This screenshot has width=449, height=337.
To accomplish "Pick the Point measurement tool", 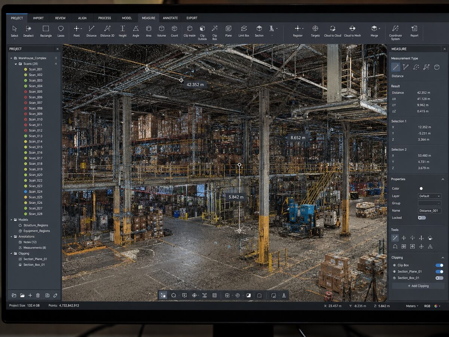I will tap(77, 31).
